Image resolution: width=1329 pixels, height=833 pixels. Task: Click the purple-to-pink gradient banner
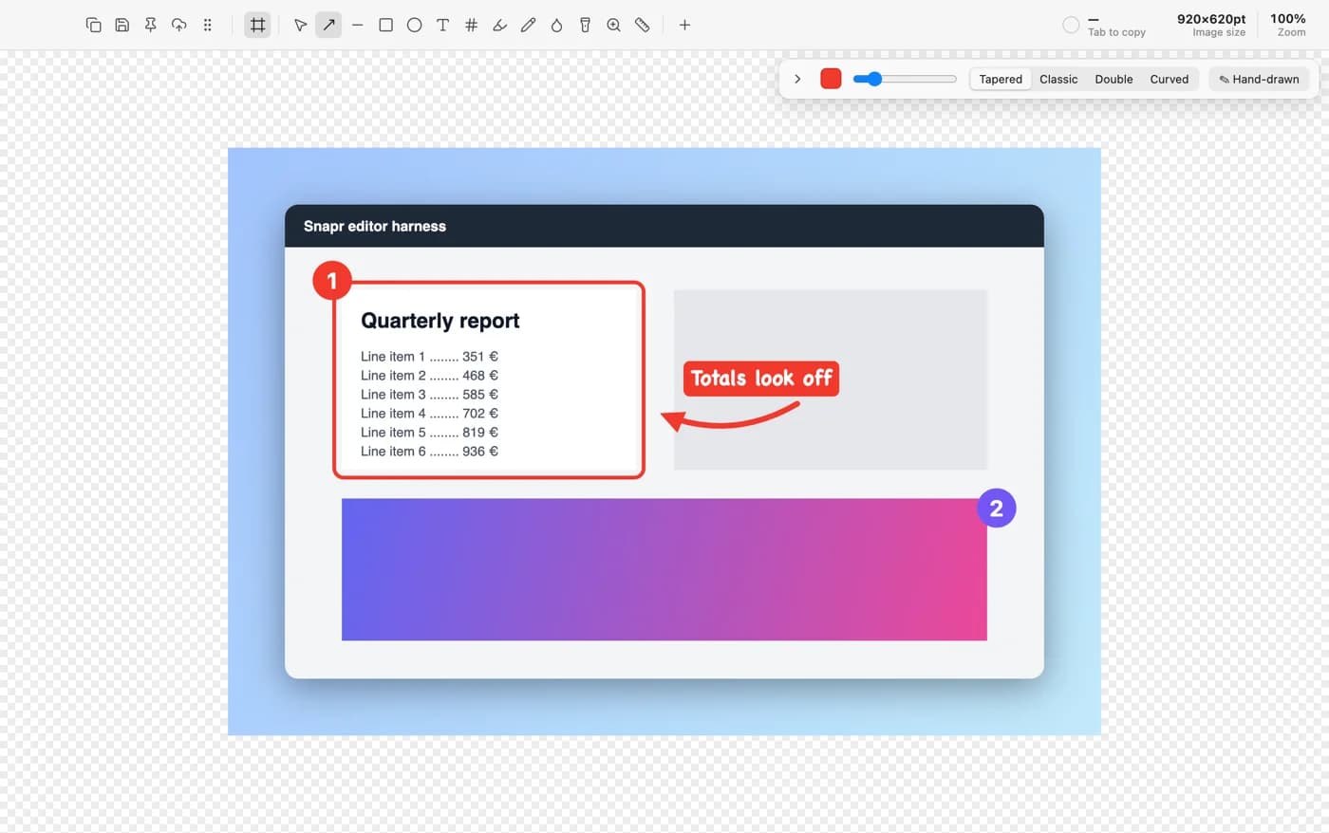(664, 569)
